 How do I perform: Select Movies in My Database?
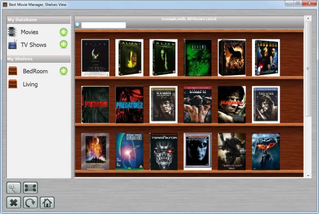click(x=29, y=32)
